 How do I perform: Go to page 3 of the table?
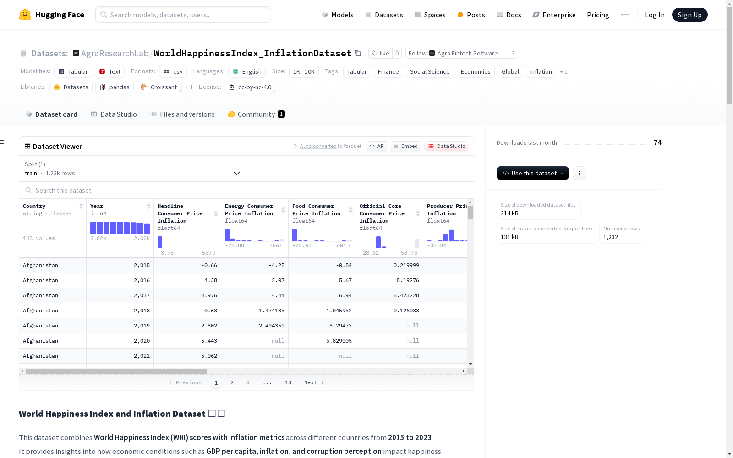click(x=248, y=382)
